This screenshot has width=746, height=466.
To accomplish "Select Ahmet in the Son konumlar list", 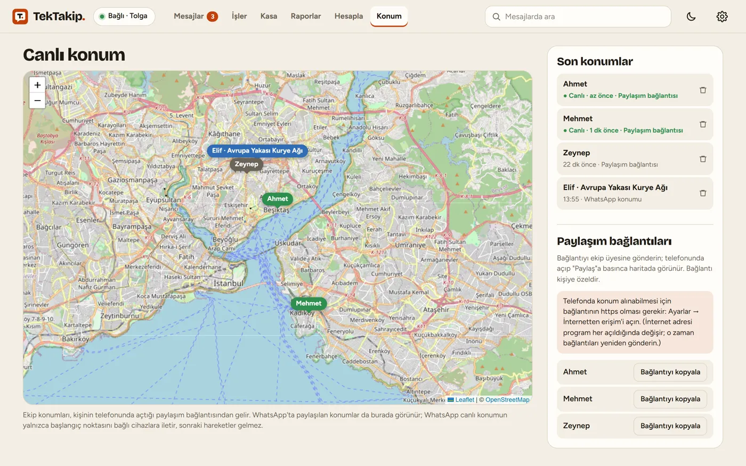I will [635, 90].
